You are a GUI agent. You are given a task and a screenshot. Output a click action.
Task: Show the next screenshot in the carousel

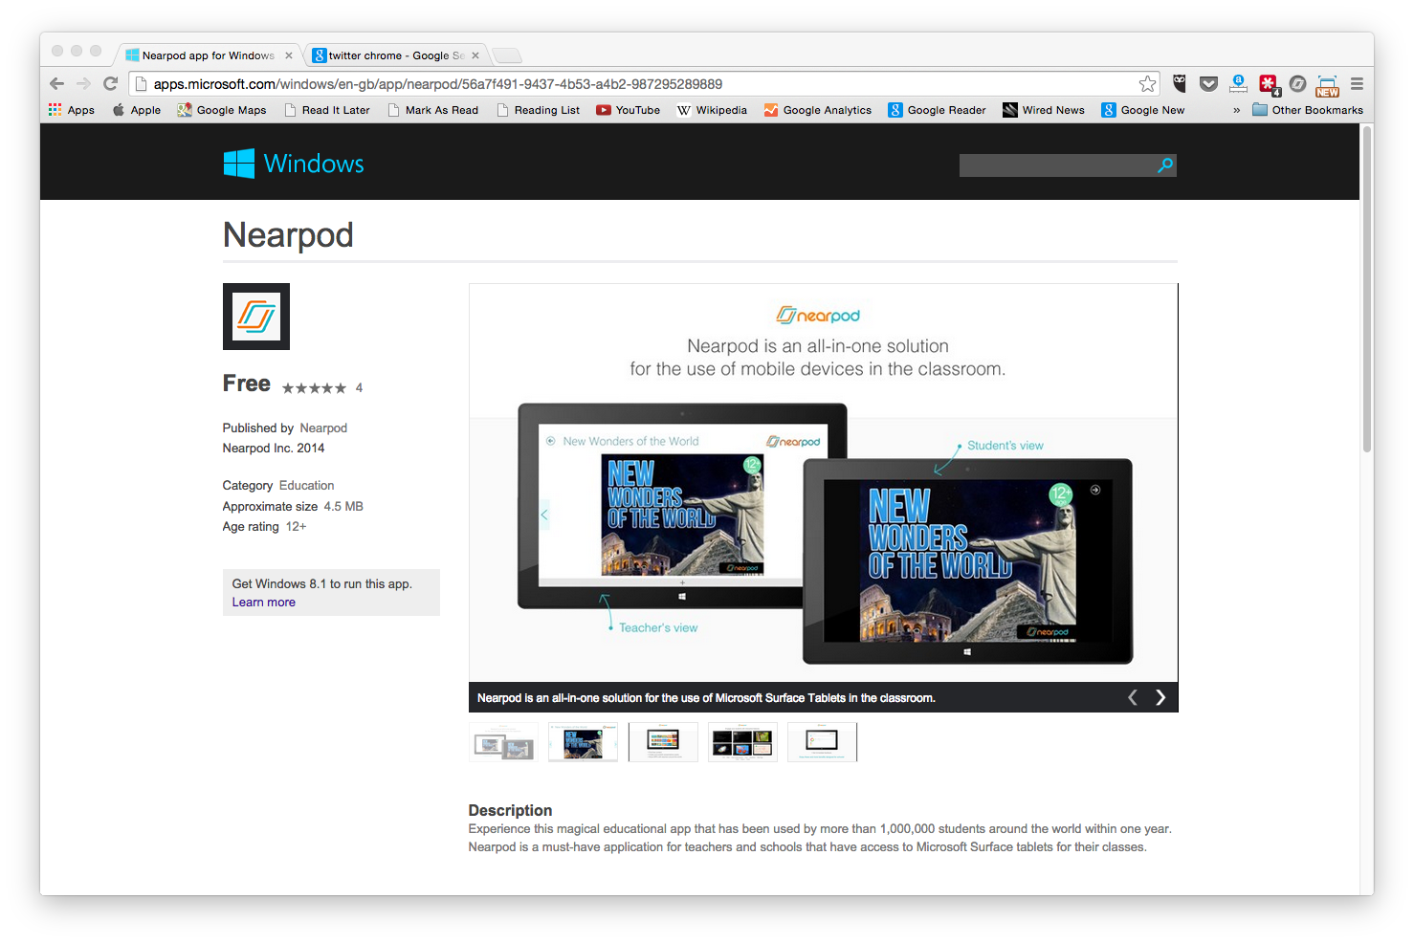pos(1160,697)
